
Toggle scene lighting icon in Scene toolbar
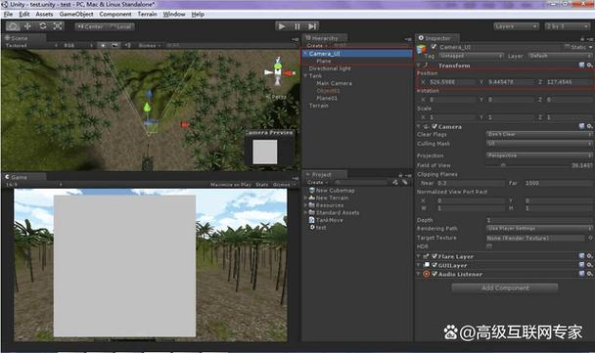click(103, 45)
